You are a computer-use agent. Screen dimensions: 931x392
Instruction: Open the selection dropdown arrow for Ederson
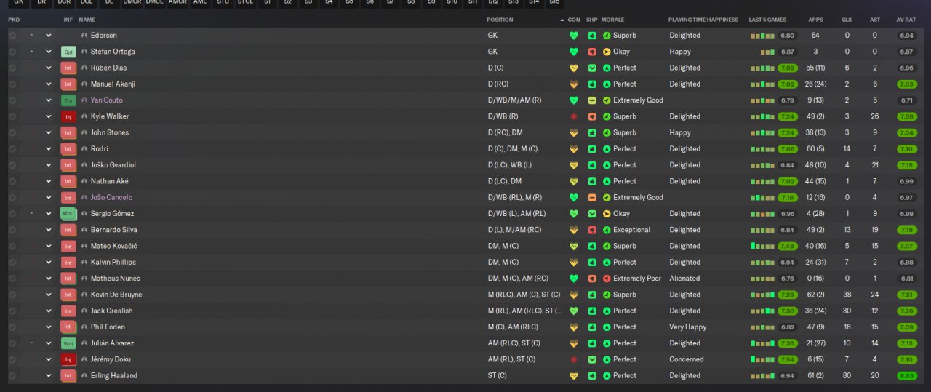(48, 36)
